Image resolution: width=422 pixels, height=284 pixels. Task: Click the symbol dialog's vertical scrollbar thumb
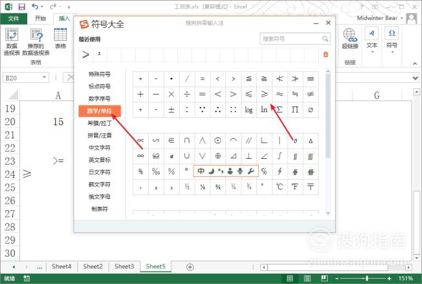(x=328, y=115)
